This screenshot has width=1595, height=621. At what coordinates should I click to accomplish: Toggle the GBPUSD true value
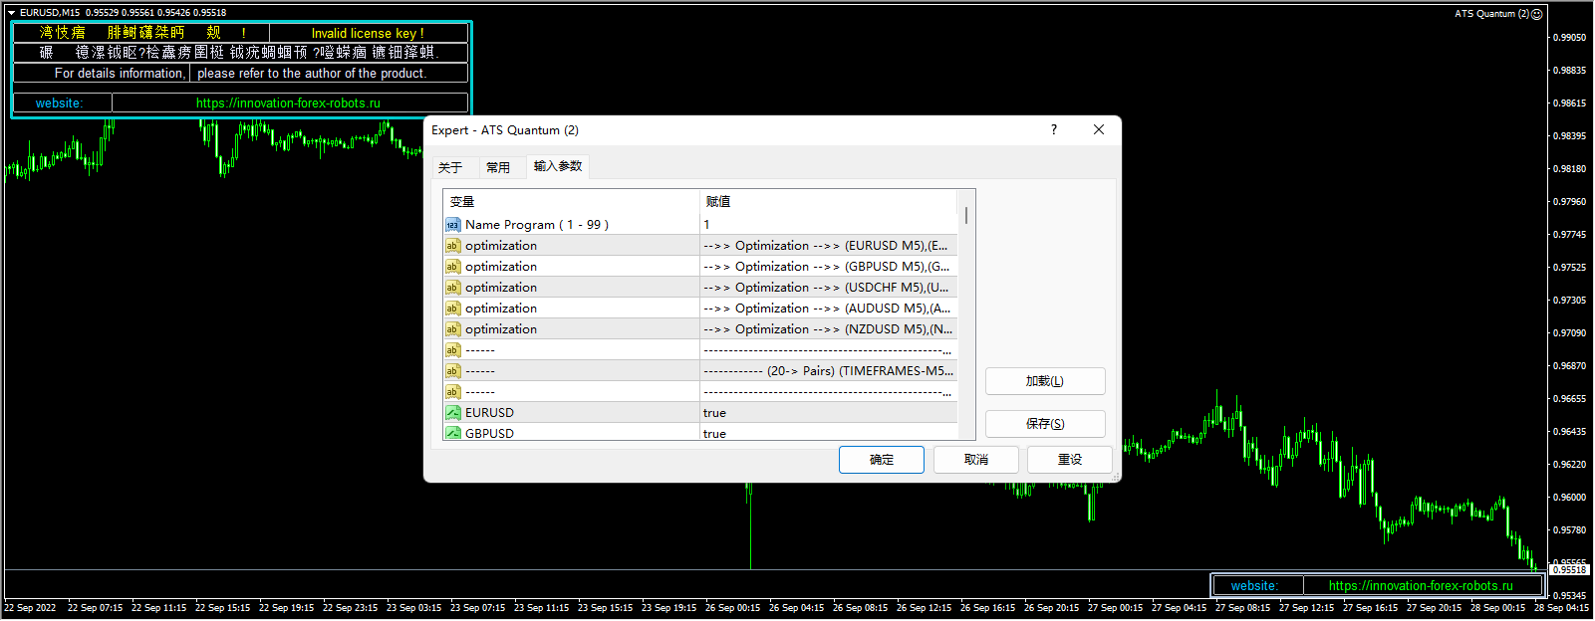tap(714, 433)
